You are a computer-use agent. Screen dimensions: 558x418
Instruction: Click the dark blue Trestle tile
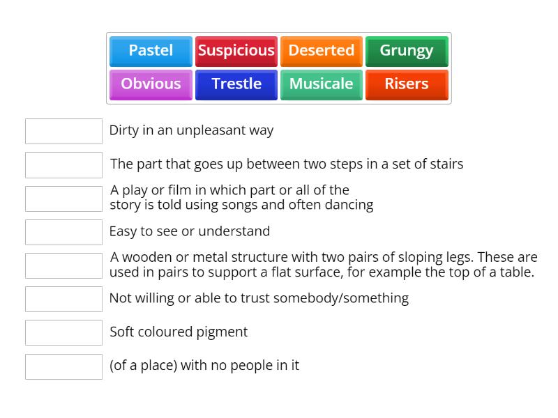pos(236,84)
